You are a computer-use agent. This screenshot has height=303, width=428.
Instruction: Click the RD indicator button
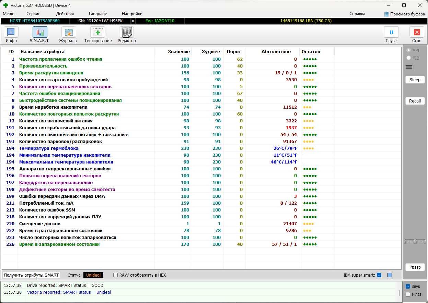click(420, 242)
